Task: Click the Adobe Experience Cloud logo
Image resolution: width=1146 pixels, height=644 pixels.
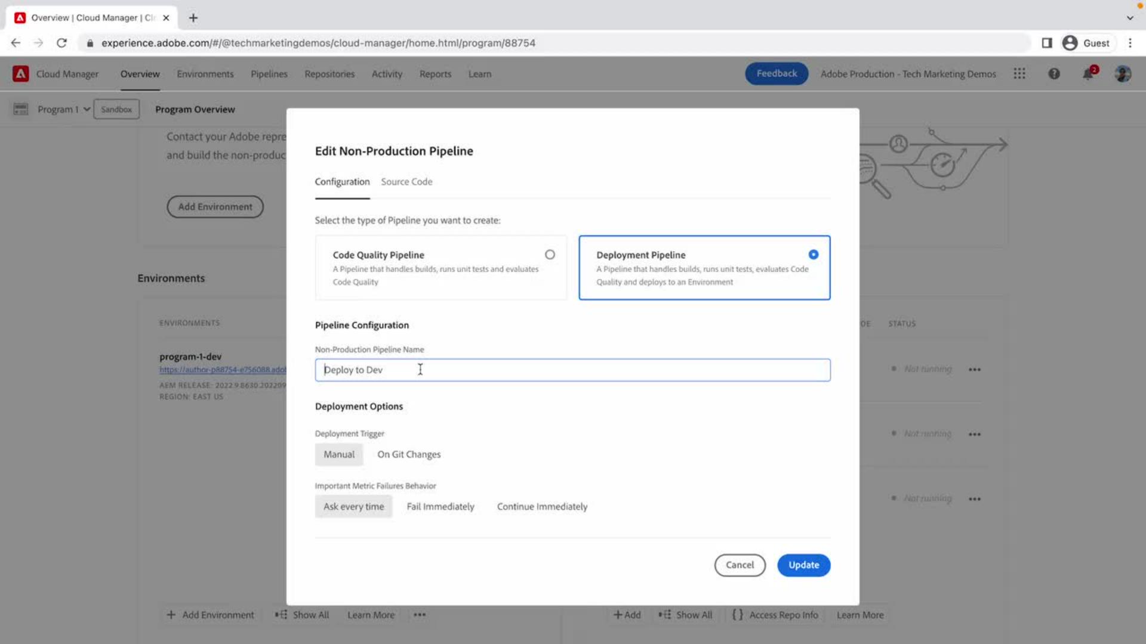Action: click(x=21, y=73)
